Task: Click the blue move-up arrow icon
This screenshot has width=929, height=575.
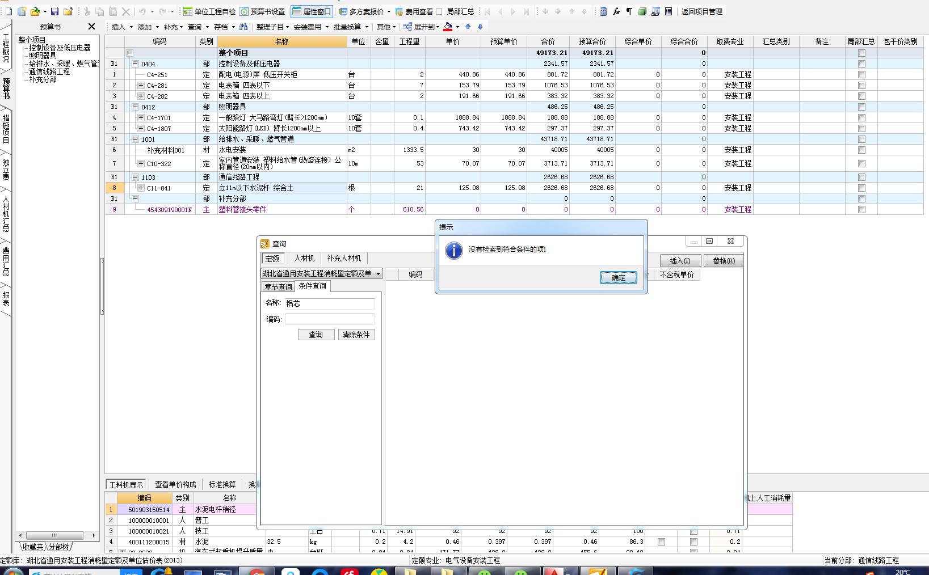Action: coord(468,27)
